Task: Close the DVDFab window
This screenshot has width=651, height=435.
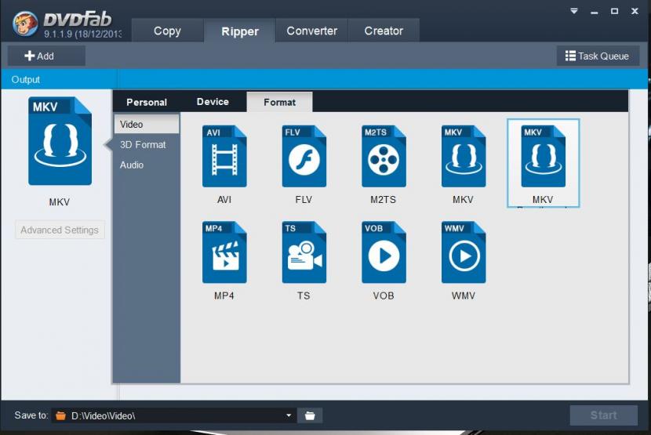Action: click(635, 11)
